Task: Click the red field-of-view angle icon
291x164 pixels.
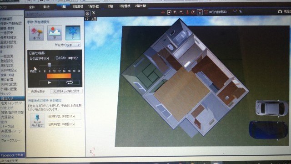Action: coord(206,12)
